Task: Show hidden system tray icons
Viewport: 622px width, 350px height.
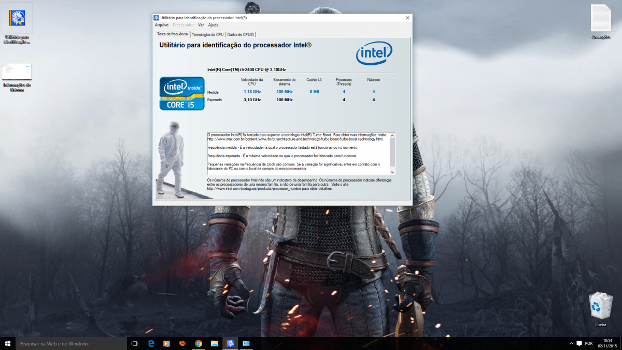Action: point(571,343)
